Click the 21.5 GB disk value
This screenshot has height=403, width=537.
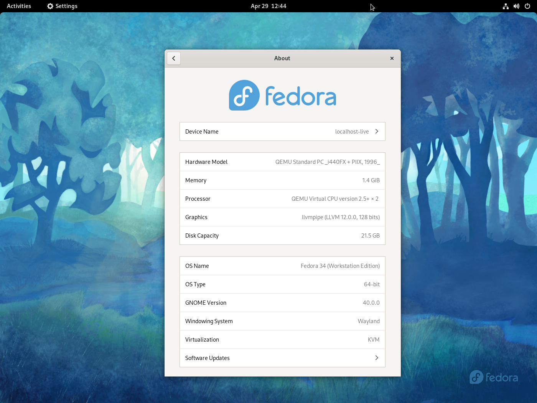371,236
